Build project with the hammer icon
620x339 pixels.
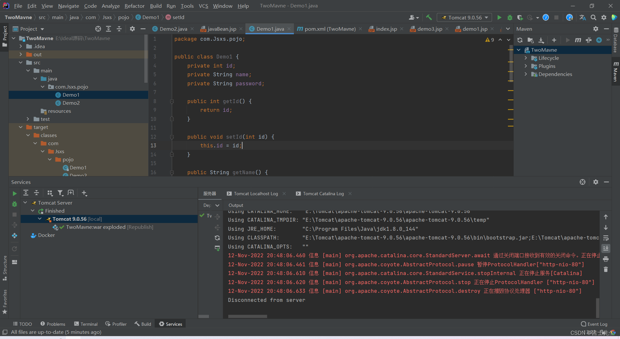429,17
